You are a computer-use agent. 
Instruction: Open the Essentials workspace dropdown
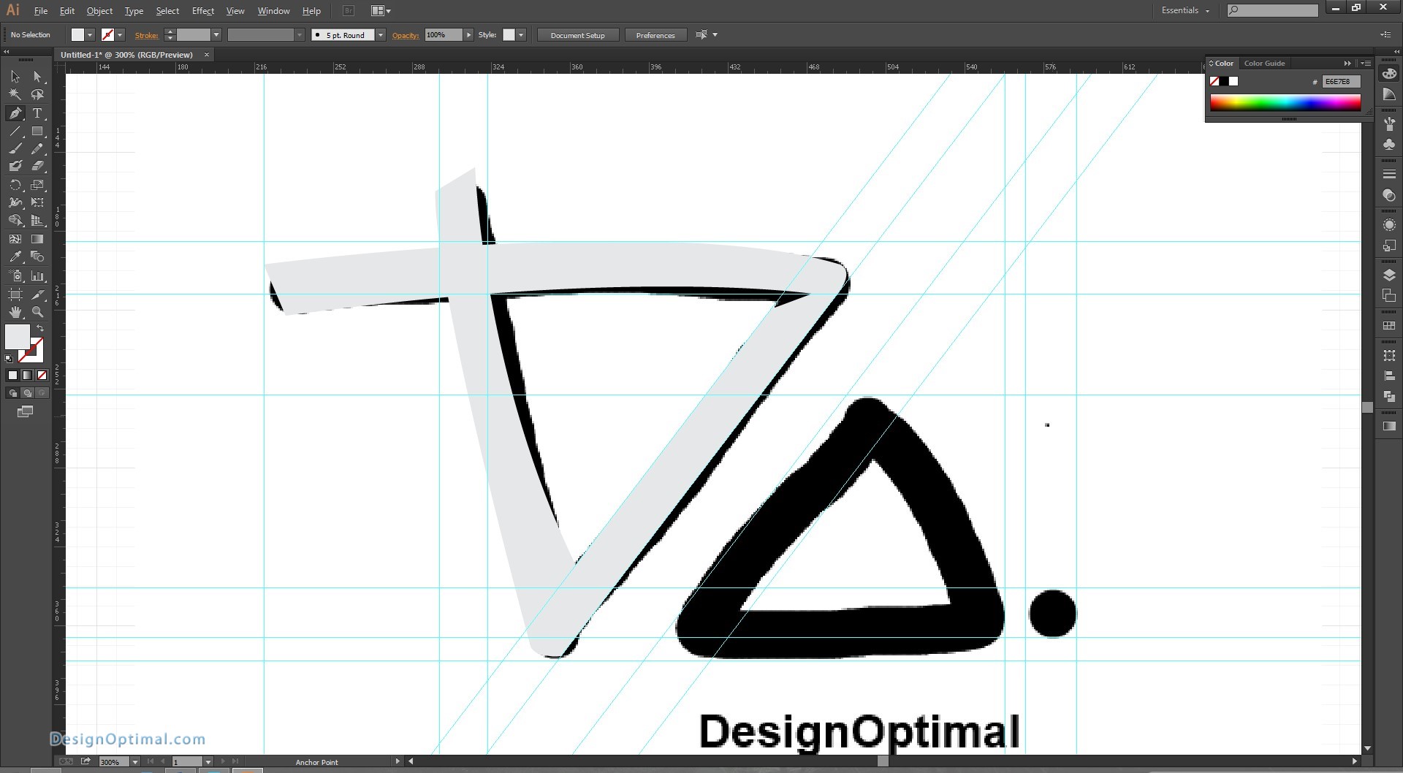pos(1185,10)
